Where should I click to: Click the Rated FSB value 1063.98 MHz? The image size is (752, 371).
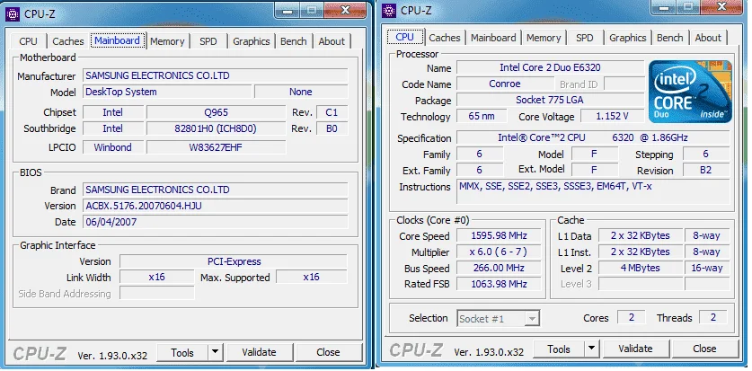click(499, 284)
